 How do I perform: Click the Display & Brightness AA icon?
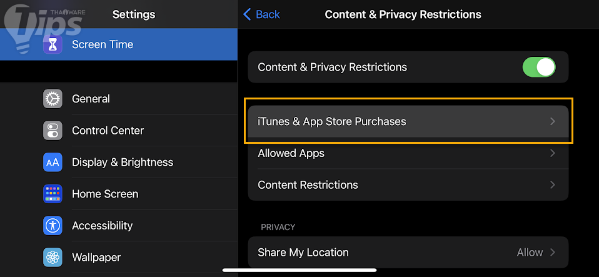click(53, 163)
